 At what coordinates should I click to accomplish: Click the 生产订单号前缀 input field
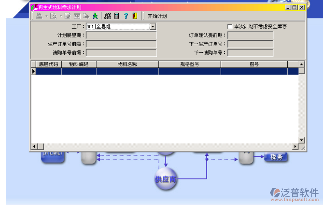tap(121, 44)
